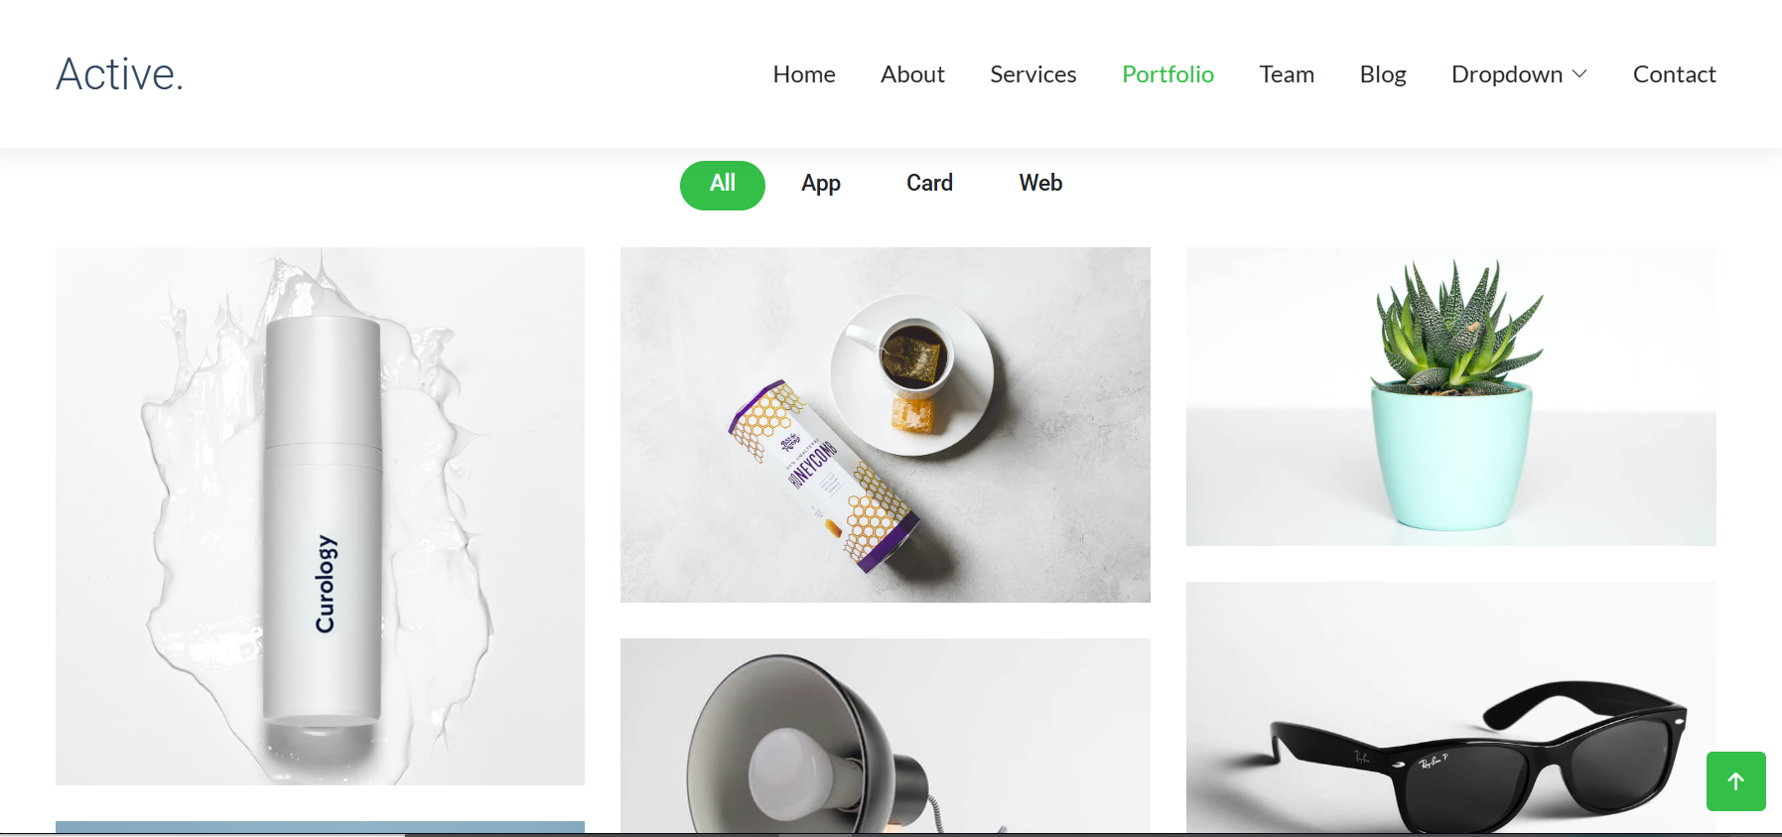Open the black sunglasses portfolio image
The image size is (1782, 837).
coord(1450,707)
